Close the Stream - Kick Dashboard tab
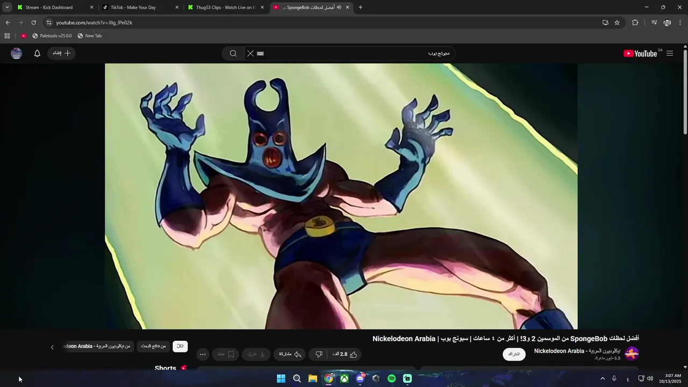This screenshot has height=387, width=688. [x=91, y=8]
